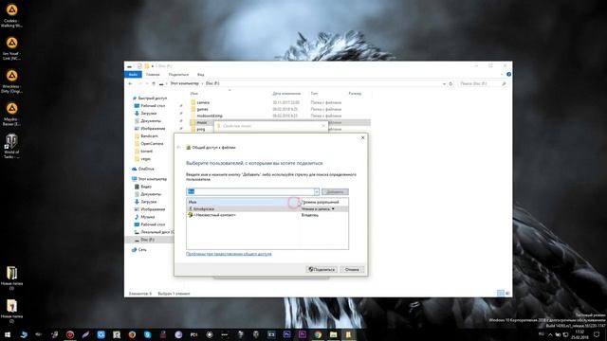Switch to the Вид ribbon tab

pyautogui.click(x=200, y=74)
